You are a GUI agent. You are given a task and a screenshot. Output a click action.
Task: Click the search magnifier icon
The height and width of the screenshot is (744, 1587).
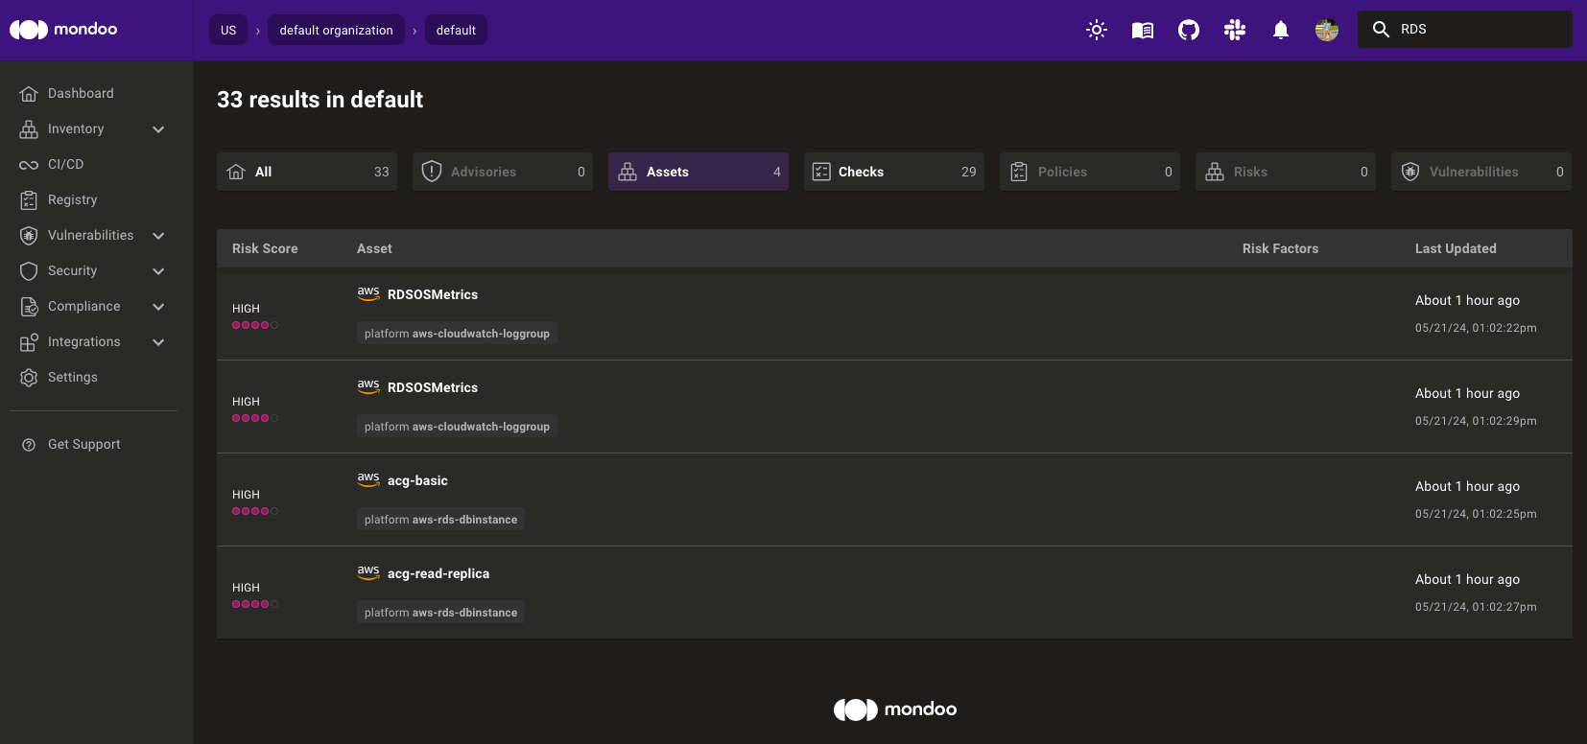[x=1381, y=30]
